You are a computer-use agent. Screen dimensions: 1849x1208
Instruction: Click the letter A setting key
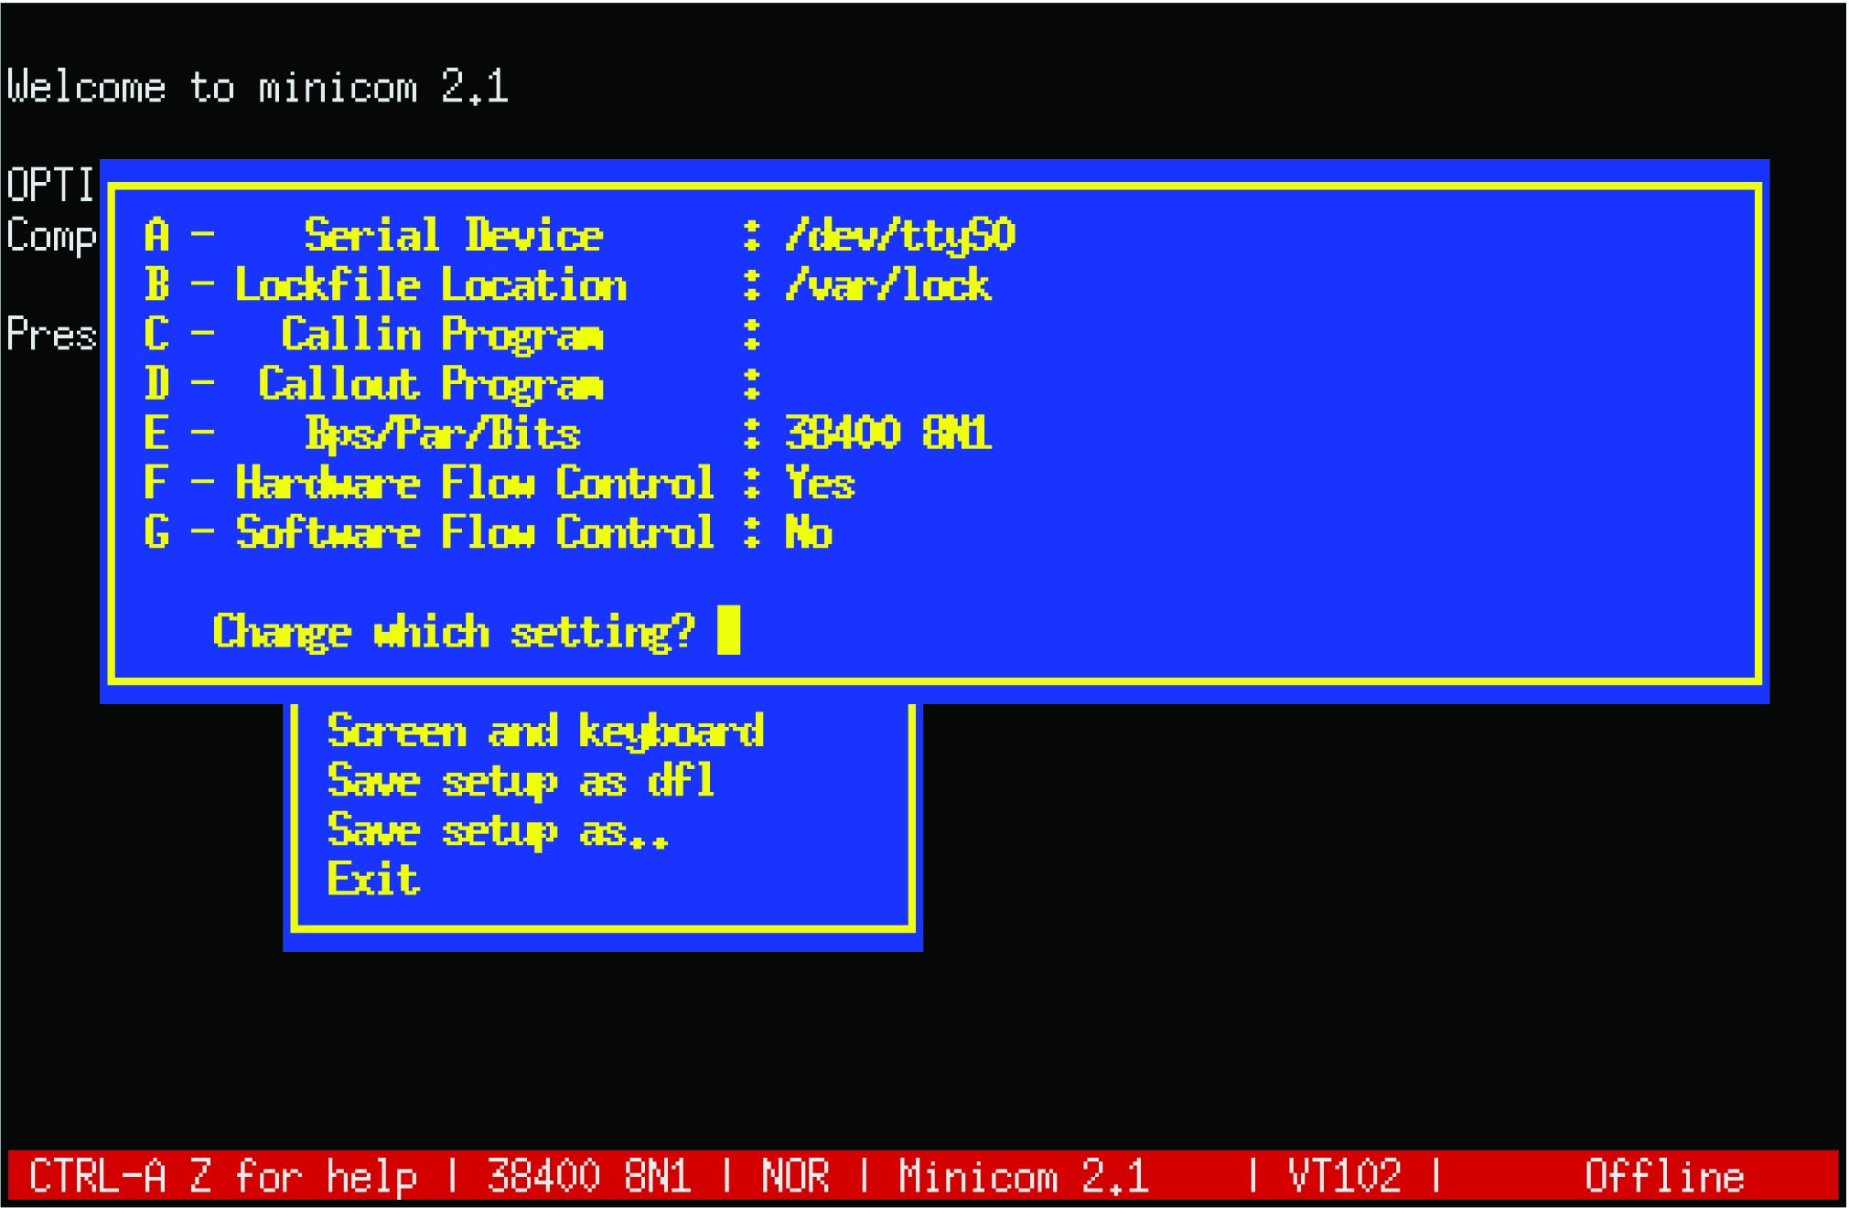pyautogui.click(x=156, y=235)
